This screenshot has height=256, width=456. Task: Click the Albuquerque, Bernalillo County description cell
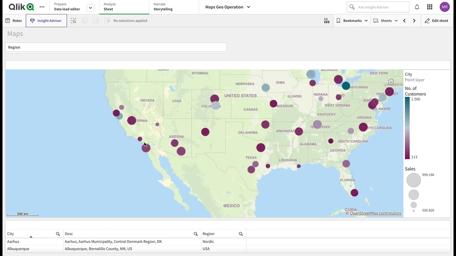pos(132,249)
